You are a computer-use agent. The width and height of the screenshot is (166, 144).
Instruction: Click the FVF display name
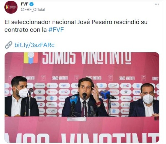[x=25, y=4]
